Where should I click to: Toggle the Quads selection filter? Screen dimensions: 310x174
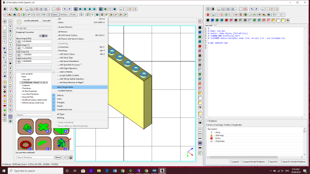(79, 106)
